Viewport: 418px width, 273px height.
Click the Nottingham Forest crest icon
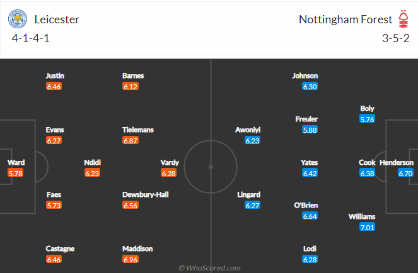click(403, 19)
